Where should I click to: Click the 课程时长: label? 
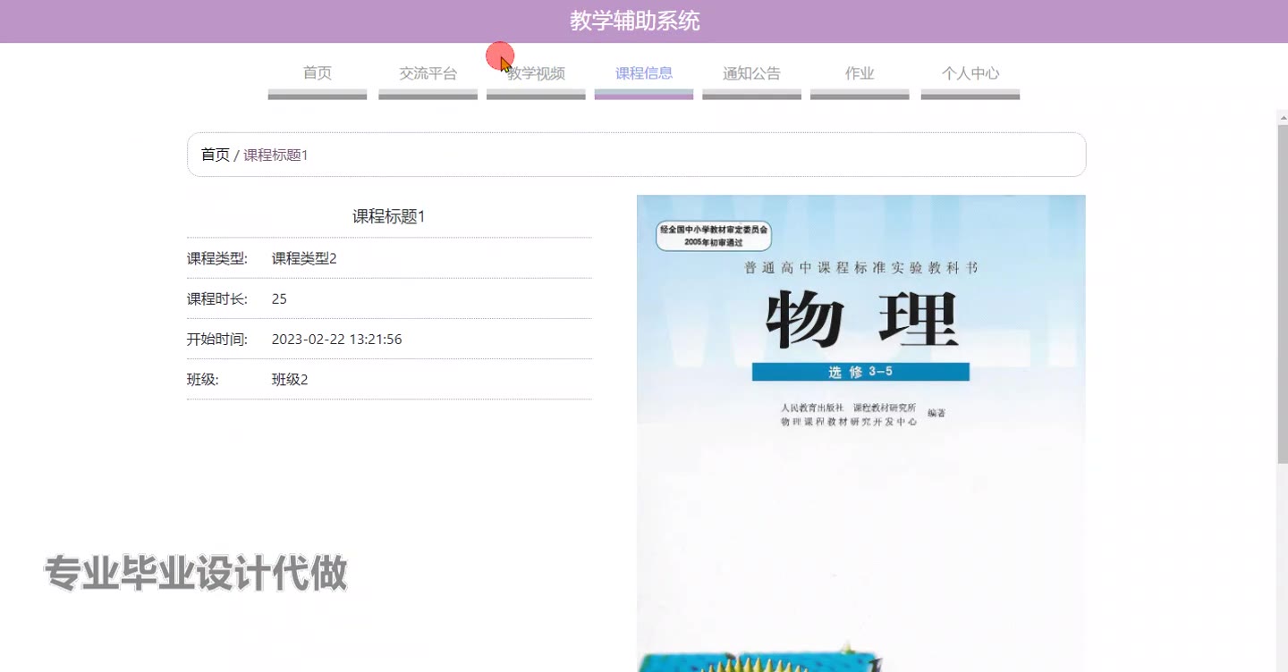216,298
